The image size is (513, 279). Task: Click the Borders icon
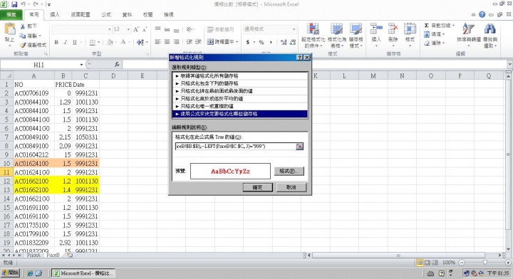[93, 42]
